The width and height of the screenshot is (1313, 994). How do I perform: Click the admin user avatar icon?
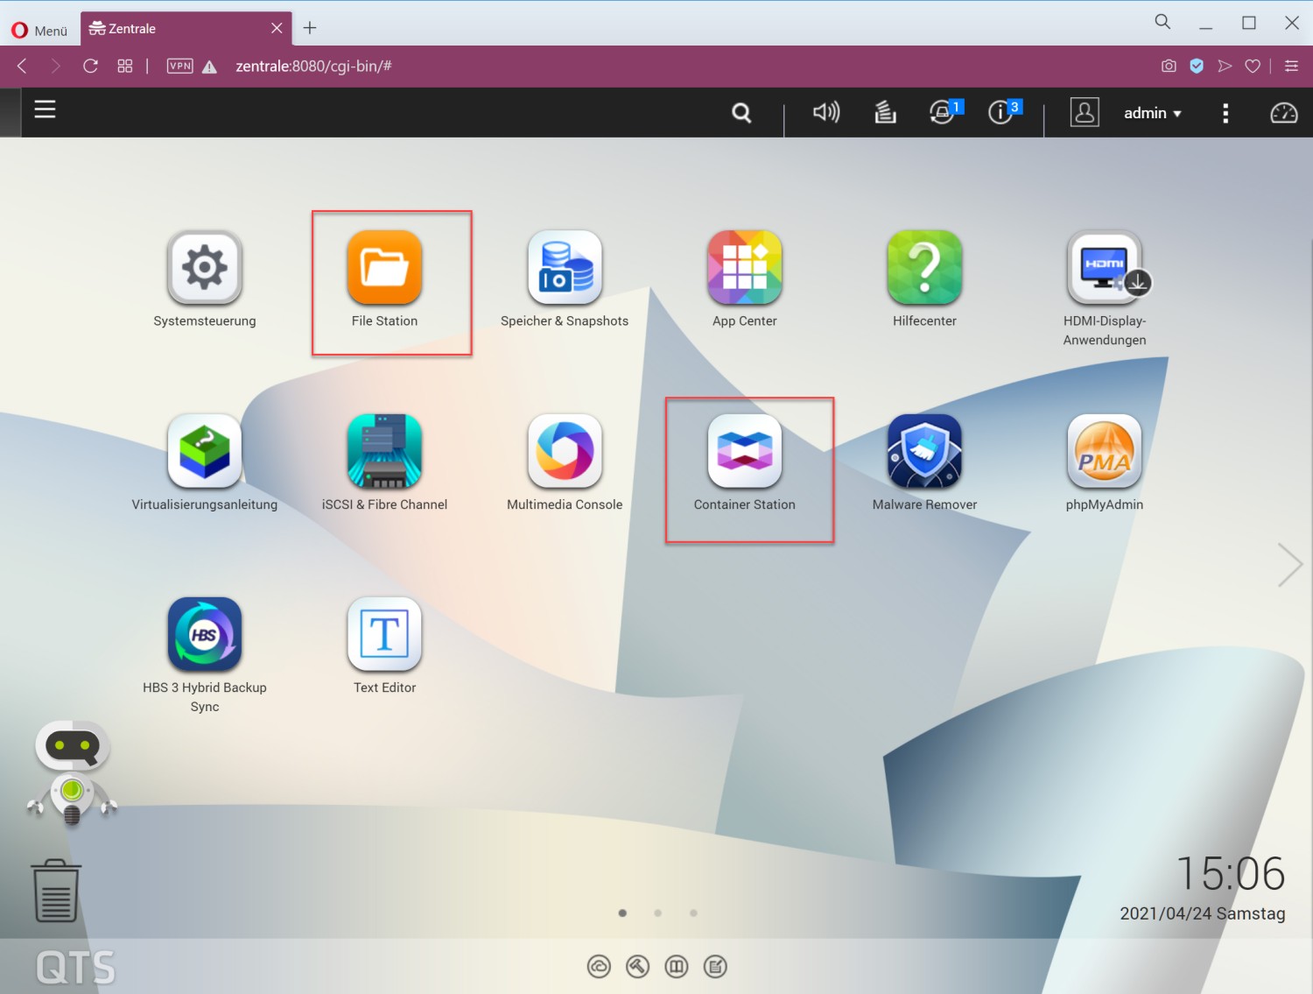tap(1085, 112)
